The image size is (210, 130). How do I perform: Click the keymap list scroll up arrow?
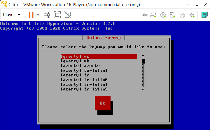click(143, 56)
